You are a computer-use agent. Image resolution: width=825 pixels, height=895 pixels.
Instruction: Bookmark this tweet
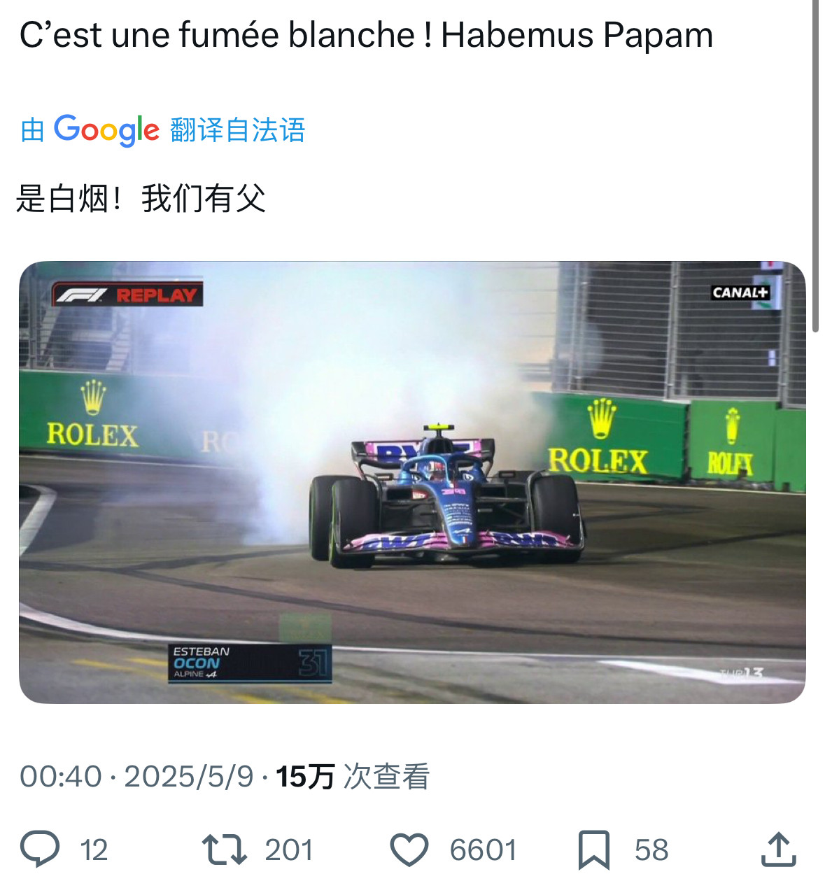click(593, 850)
